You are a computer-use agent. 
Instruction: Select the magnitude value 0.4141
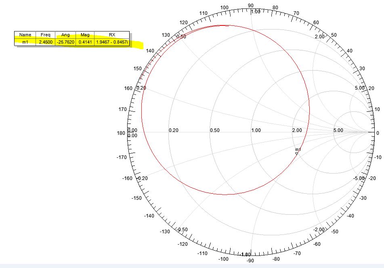tap(85, 42)
